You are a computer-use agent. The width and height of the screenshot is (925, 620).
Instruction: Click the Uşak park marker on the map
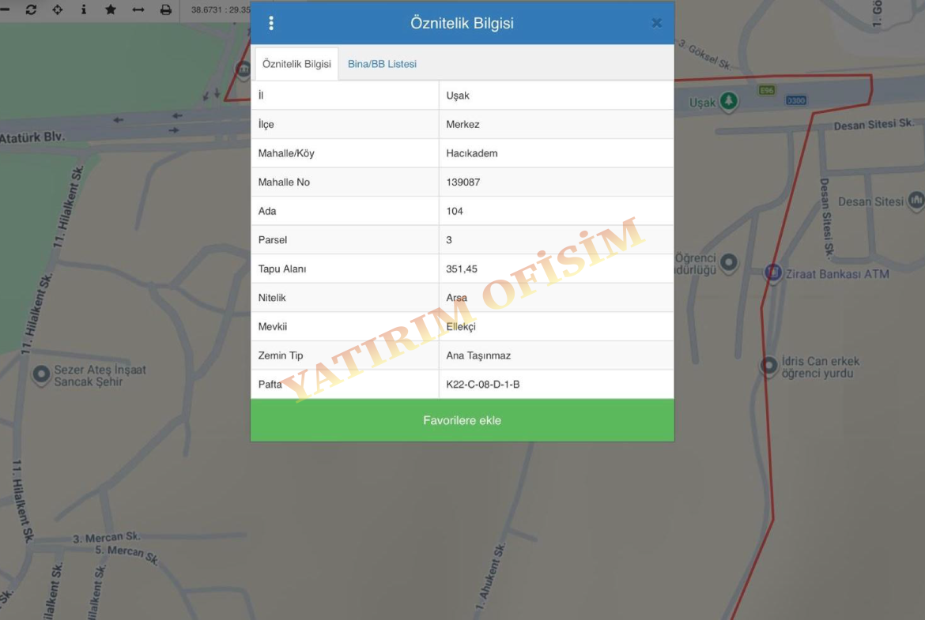pyautogui.click(x=728, y=101)
